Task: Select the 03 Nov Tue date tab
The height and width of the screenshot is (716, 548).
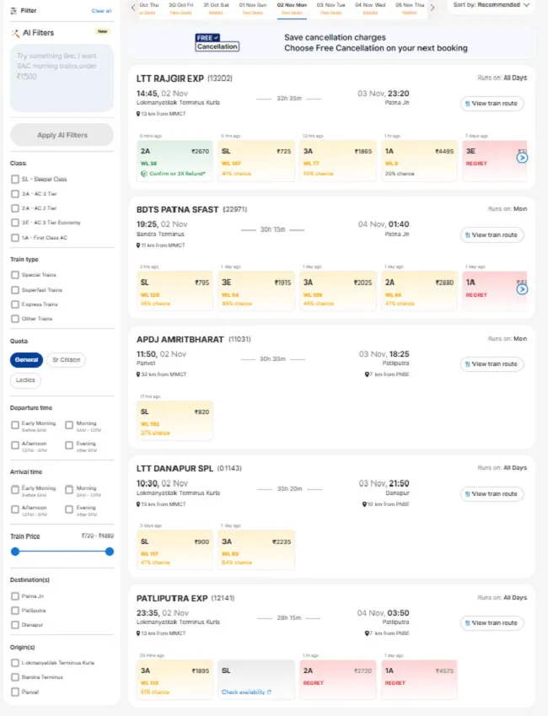Action: tap(331, 8)
